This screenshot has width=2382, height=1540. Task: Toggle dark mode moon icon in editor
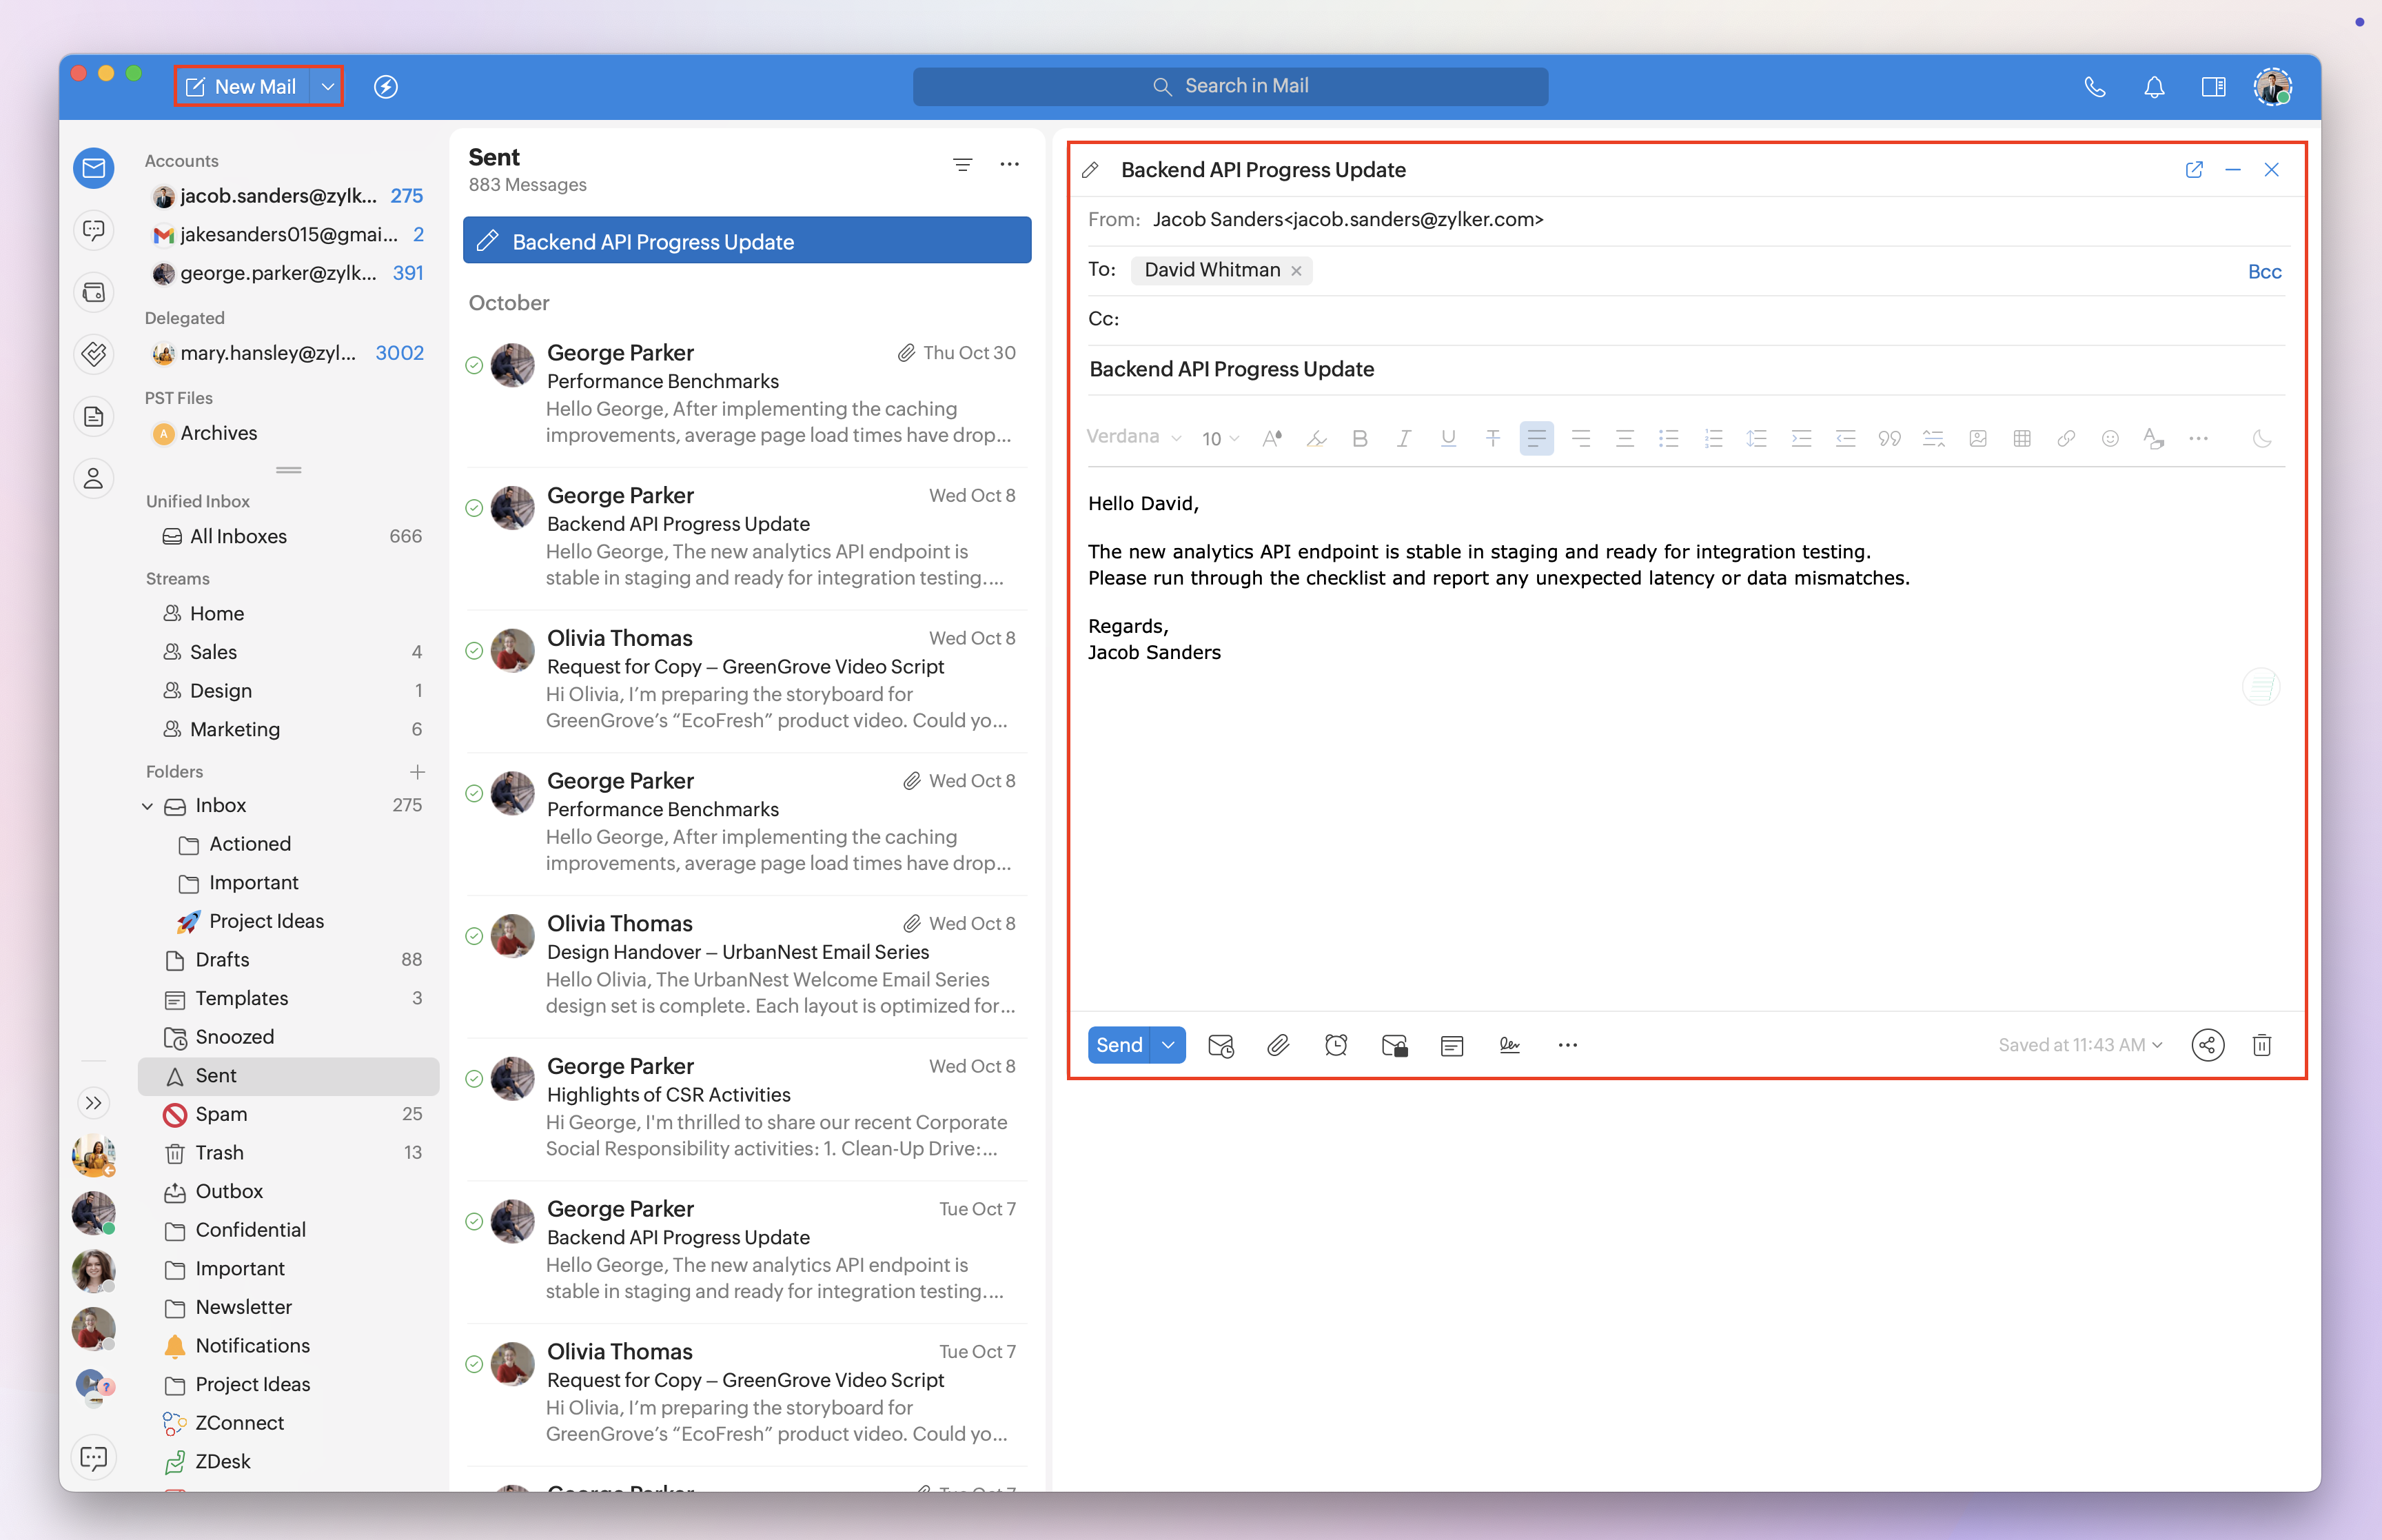[2261, 438]
